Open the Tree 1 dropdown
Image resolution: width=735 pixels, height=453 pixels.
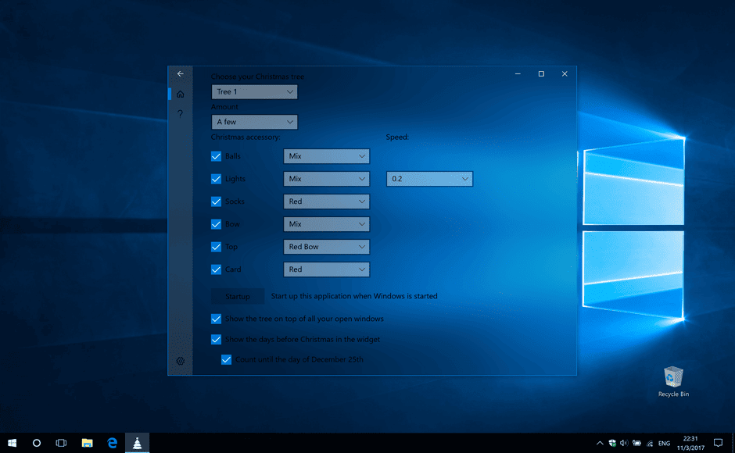coord(255,92)
